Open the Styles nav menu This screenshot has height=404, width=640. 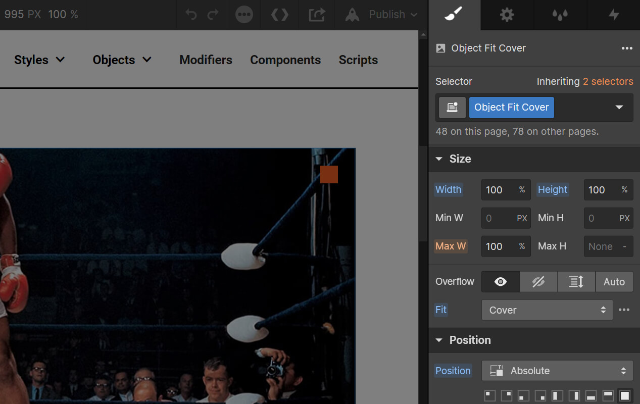coord(39,60)
